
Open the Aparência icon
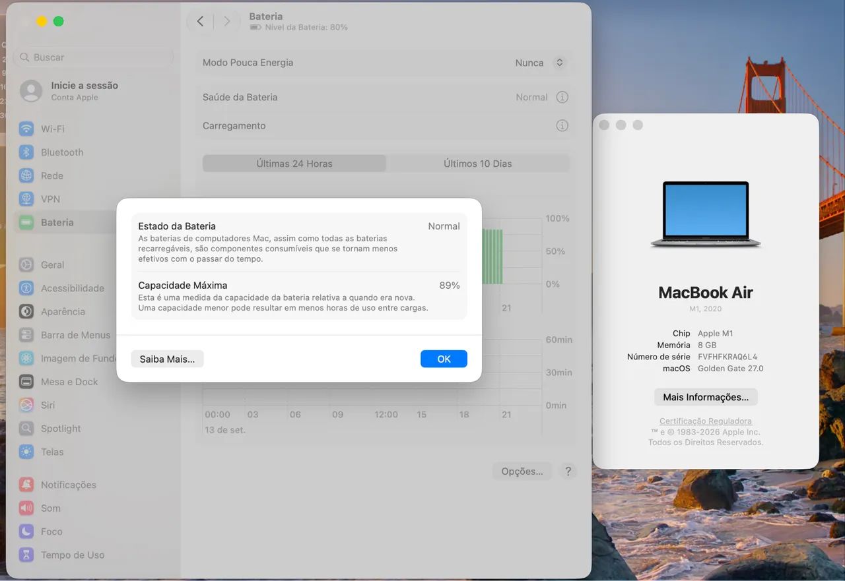(x=26, y=311)
